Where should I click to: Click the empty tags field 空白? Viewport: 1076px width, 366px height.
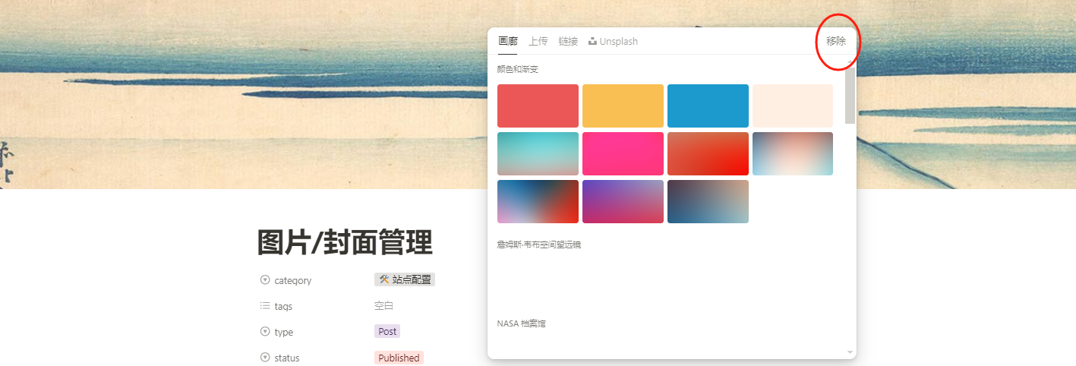384,306
